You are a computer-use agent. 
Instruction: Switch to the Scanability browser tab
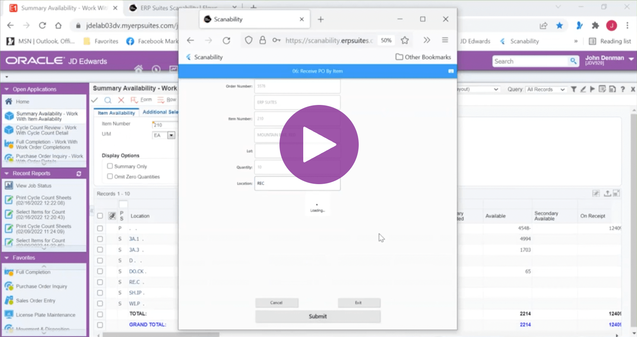pyautogui.click(x=254, y=19)
